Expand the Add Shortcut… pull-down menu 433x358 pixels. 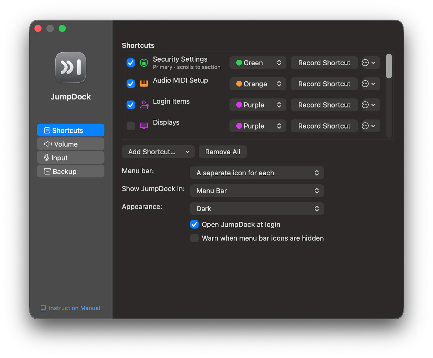[158, 152]
